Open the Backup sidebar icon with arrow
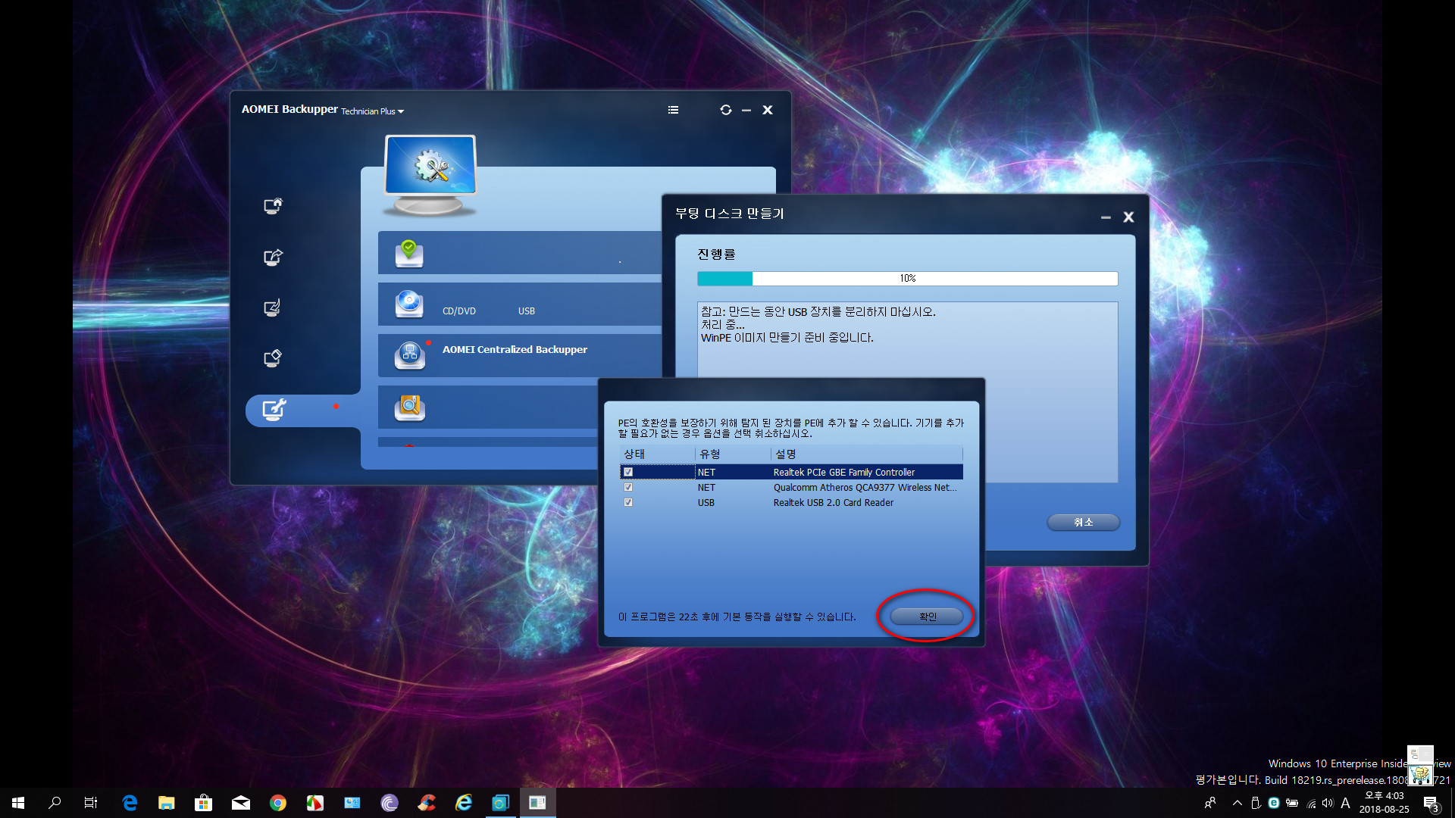 click(273, 258)
